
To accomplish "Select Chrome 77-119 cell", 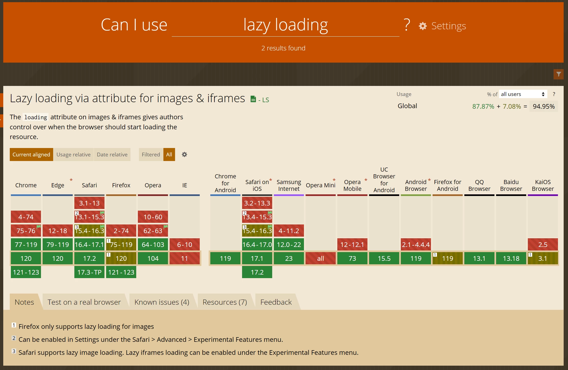I will point(26,244).
